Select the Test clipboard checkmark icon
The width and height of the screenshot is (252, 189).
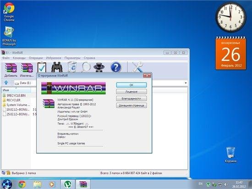42,67
